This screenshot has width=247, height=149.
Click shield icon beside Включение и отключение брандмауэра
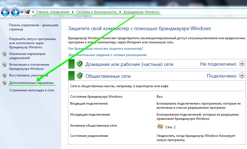(4, 65)
